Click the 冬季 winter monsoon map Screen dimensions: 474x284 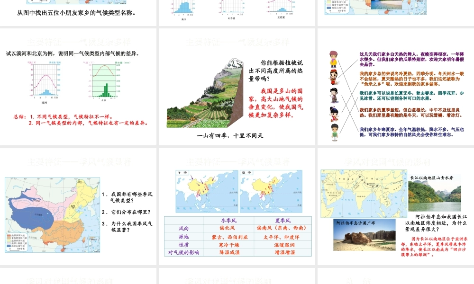point(207,191)
